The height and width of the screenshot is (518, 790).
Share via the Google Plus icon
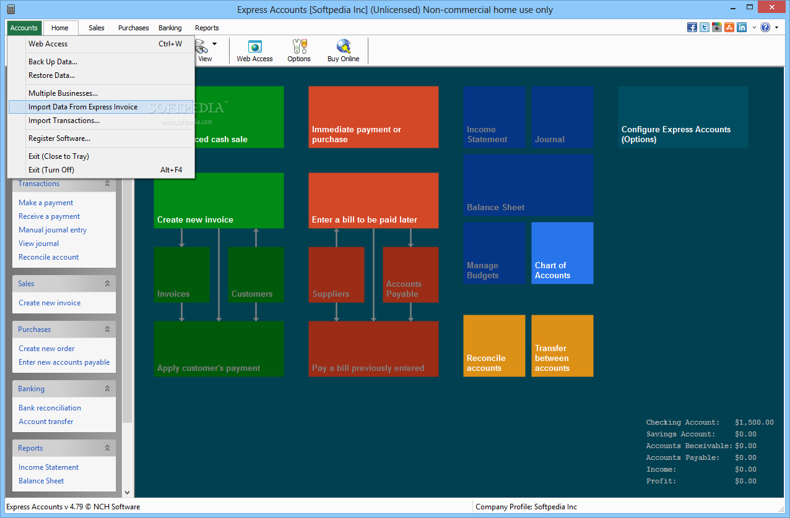717,27
